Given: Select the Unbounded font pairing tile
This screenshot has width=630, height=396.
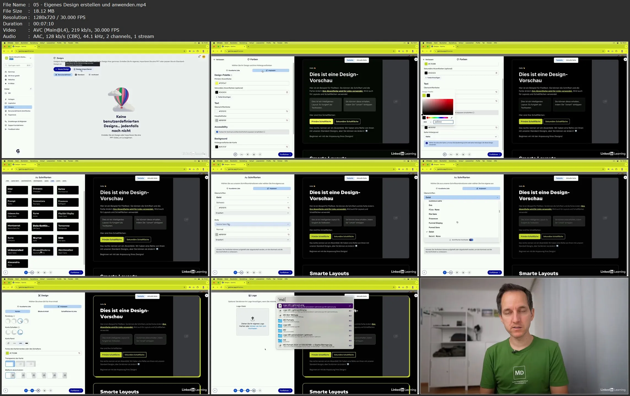Looking at the screenshot, I should [x=17, y=251].
